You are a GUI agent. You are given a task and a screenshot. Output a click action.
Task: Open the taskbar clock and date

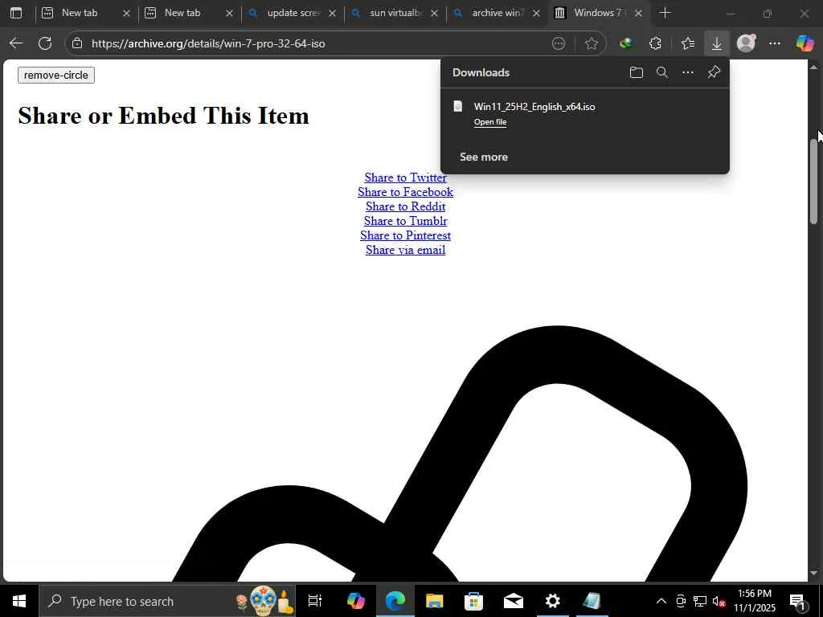pyautogui.click(x=754, y=601)
